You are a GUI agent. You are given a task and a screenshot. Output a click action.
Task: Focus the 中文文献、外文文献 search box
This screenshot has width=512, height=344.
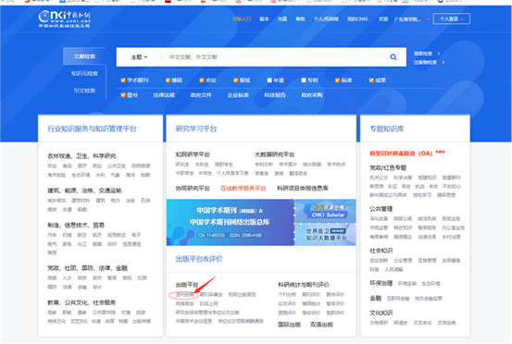[274, 57]
